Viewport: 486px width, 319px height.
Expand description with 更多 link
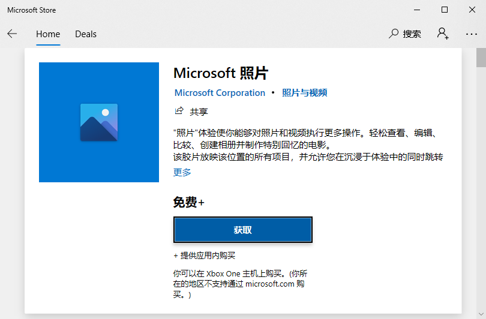point(182,172)
